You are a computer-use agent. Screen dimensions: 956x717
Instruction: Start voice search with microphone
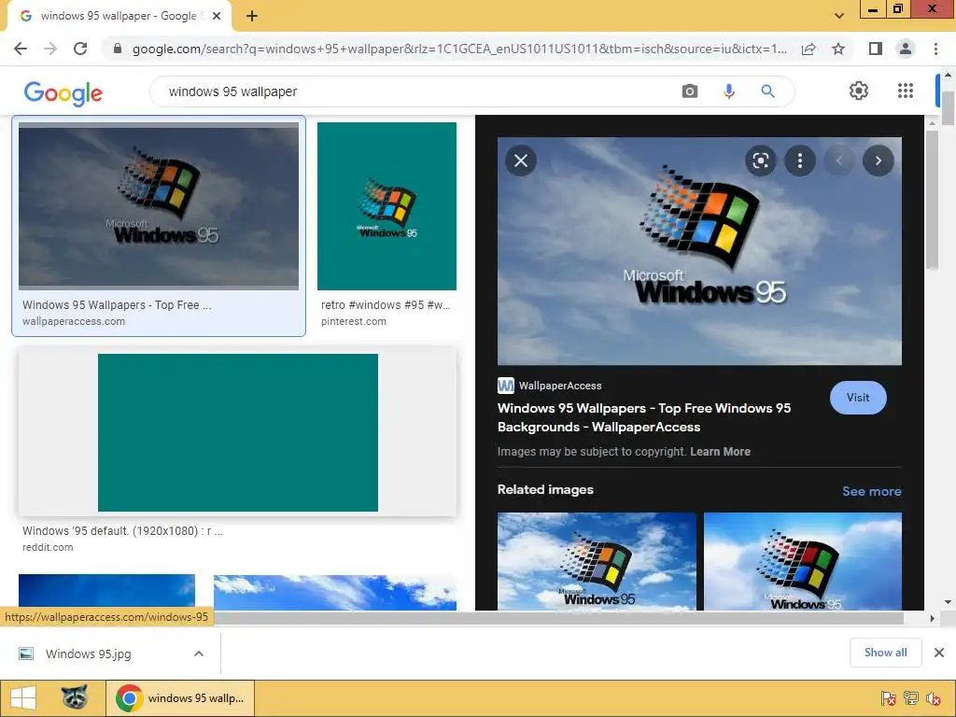point(728,91)
